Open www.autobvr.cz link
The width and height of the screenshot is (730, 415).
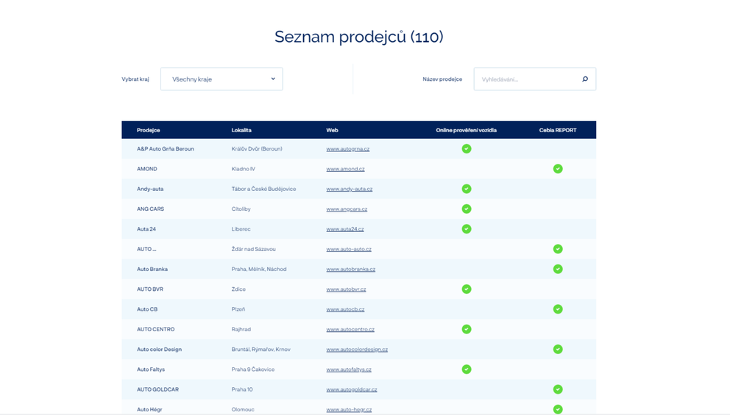point(346,289)
